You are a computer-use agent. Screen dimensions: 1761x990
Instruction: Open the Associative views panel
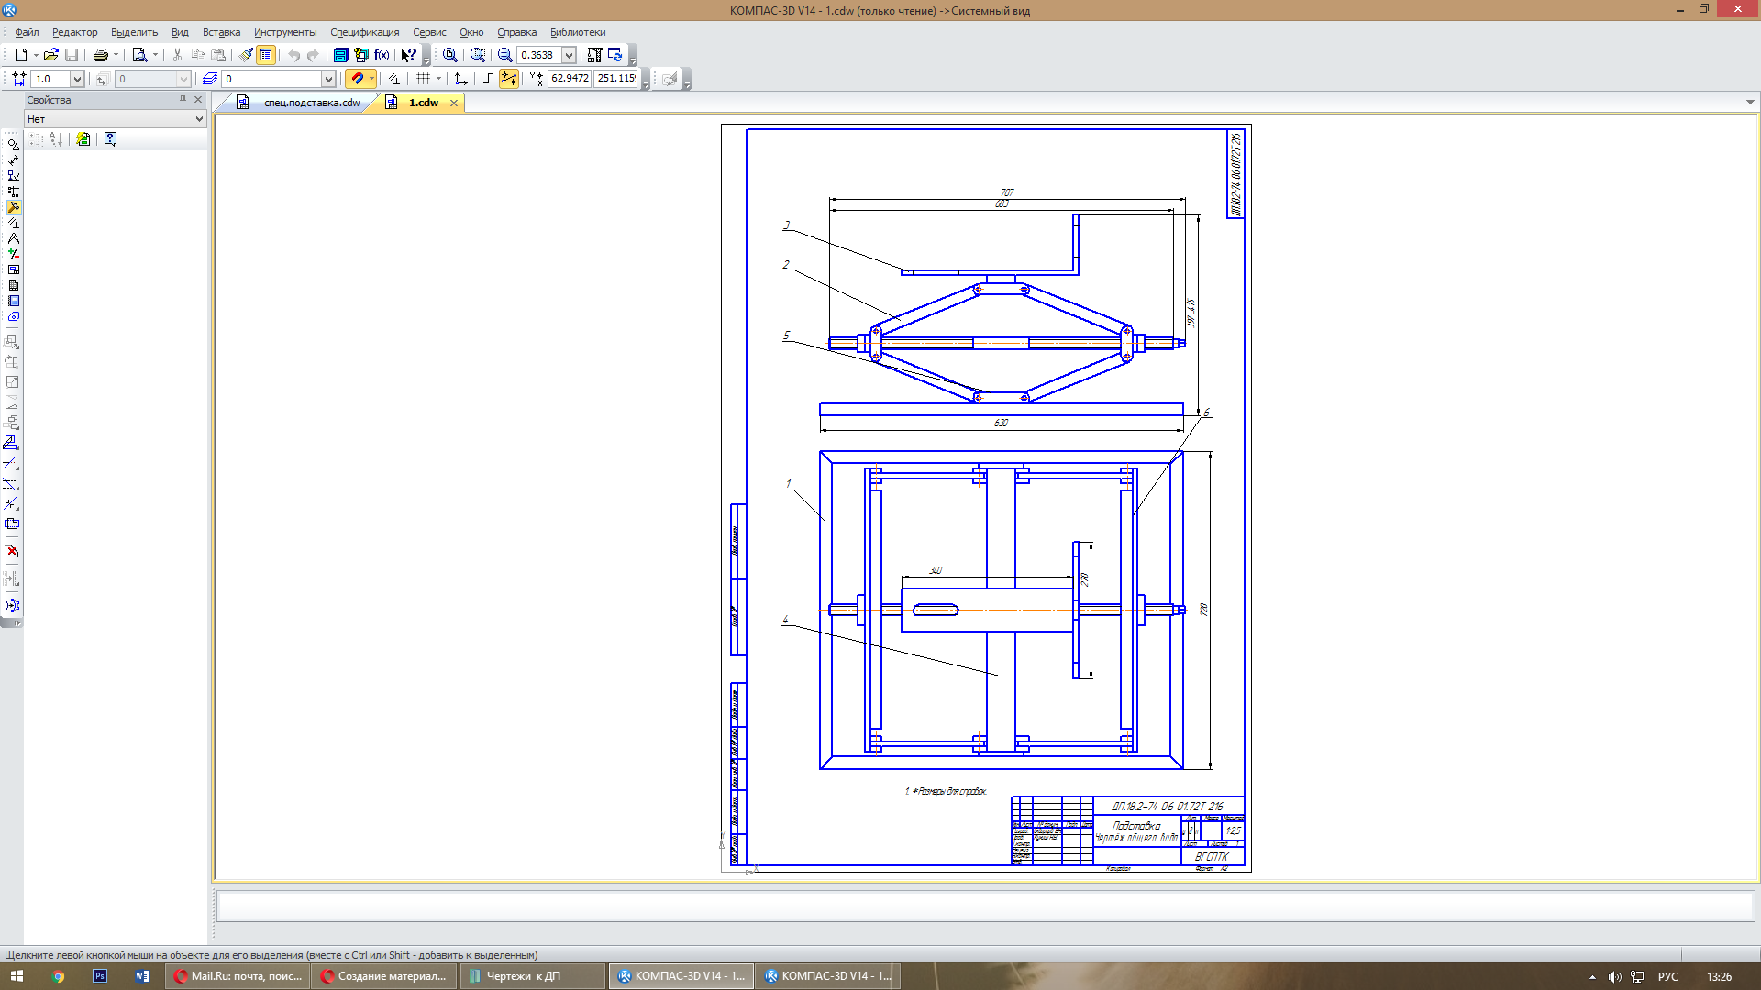(x=13, y=269)
